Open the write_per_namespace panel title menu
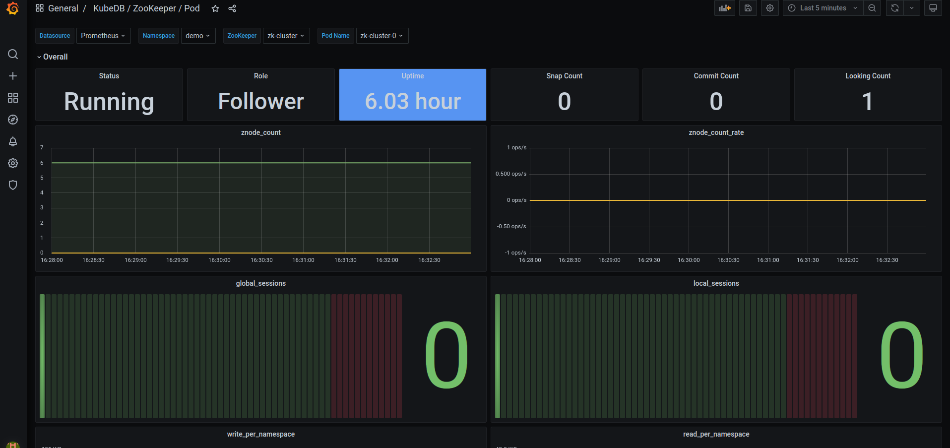Screen dimensions: 950x448 261,434
